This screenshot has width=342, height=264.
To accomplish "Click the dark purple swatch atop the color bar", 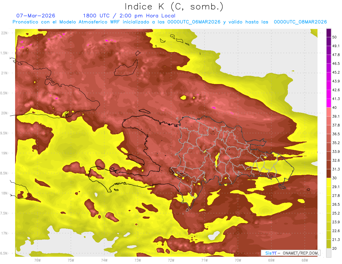I will (329, 33).
